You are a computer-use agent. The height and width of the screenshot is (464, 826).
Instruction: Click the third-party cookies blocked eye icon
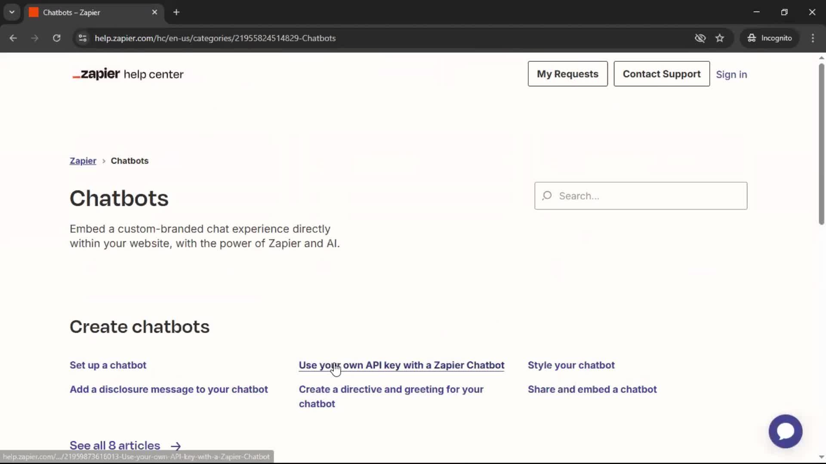coord(700,38)
